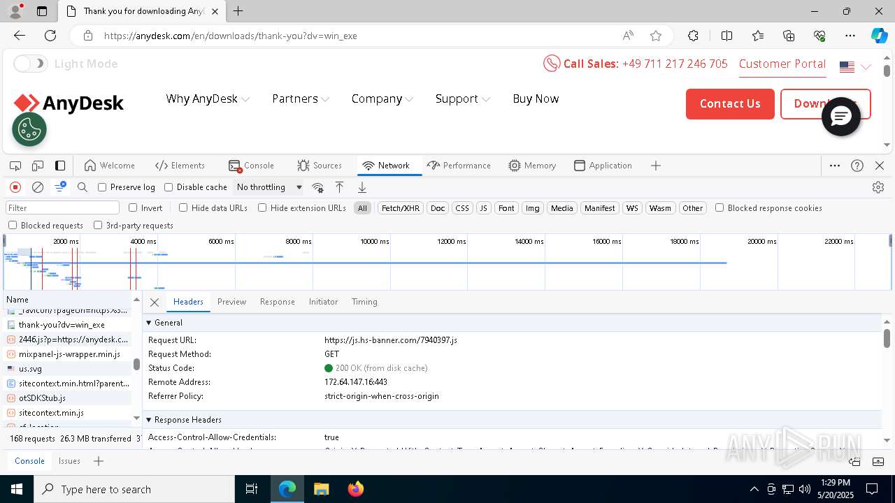Show hidden system tray icons
This screenshot has height=503, width=895.
coord(754,489)
